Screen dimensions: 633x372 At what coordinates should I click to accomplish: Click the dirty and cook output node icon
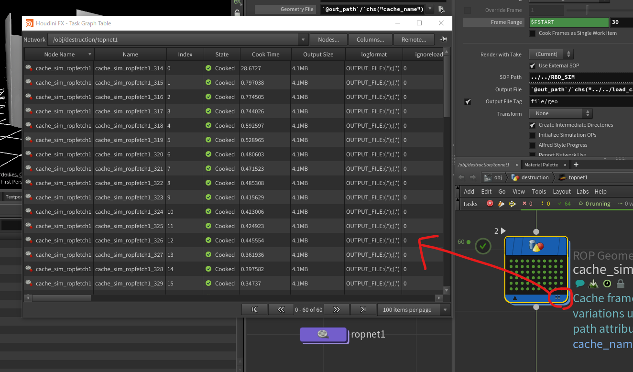[x=501, y=204]
